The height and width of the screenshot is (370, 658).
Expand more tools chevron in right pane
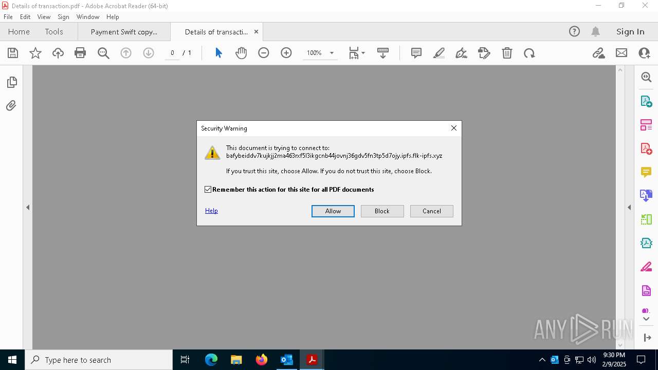pos(646,319)
